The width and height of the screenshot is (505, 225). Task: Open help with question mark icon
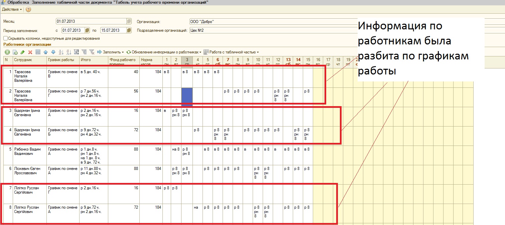coord(28,9)
